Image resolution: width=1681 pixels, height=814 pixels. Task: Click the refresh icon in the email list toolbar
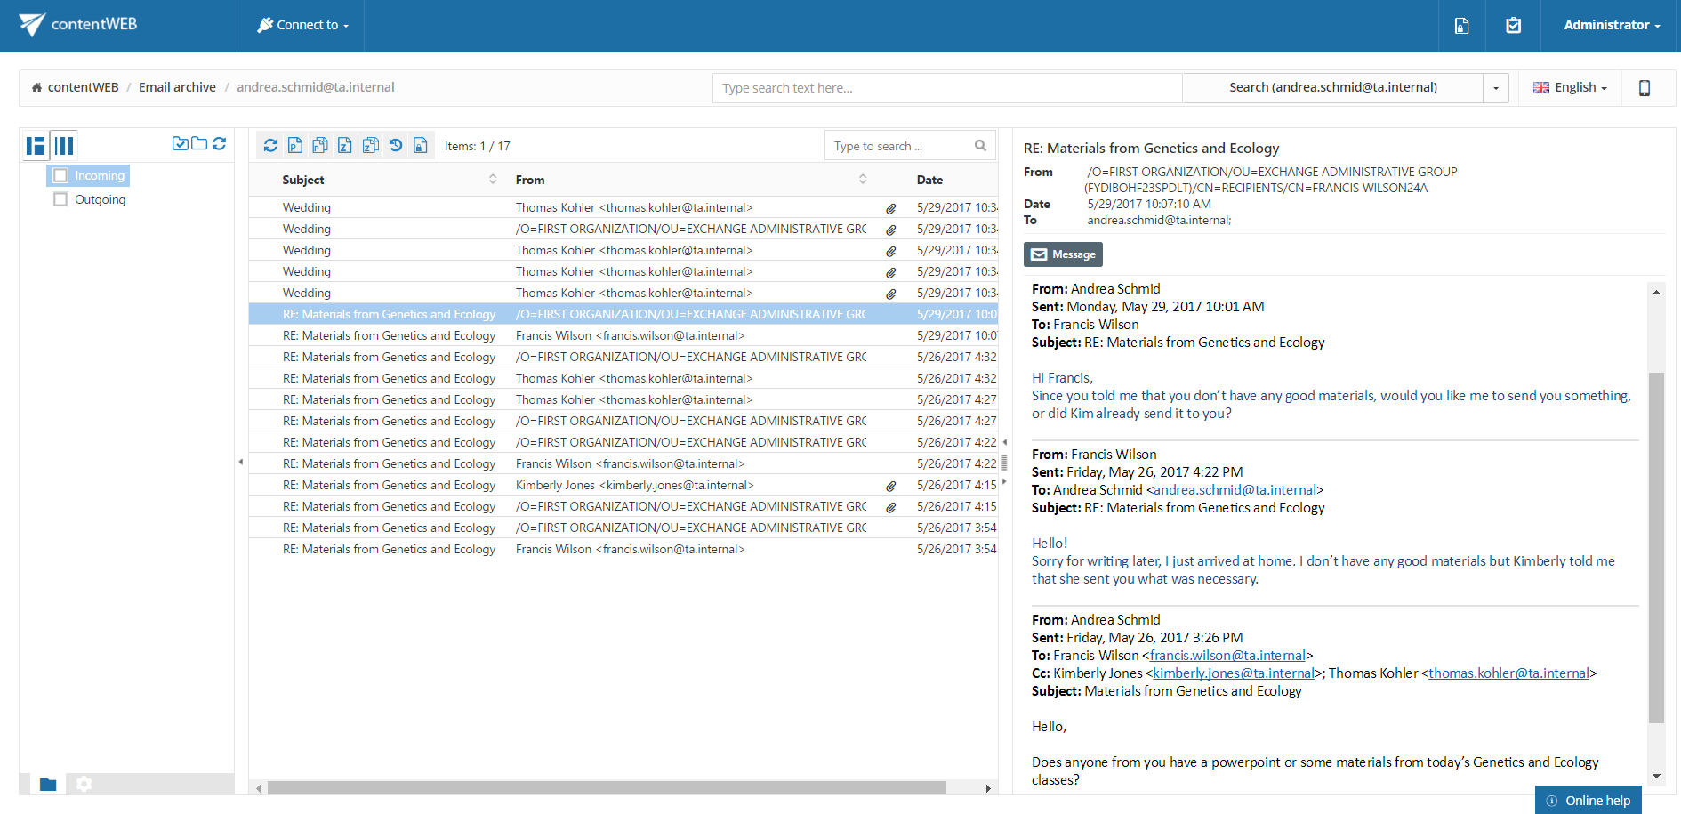(270, 146)
